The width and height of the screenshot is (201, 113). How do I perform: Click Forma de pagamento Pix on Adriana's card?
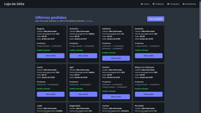click(113, 34)
